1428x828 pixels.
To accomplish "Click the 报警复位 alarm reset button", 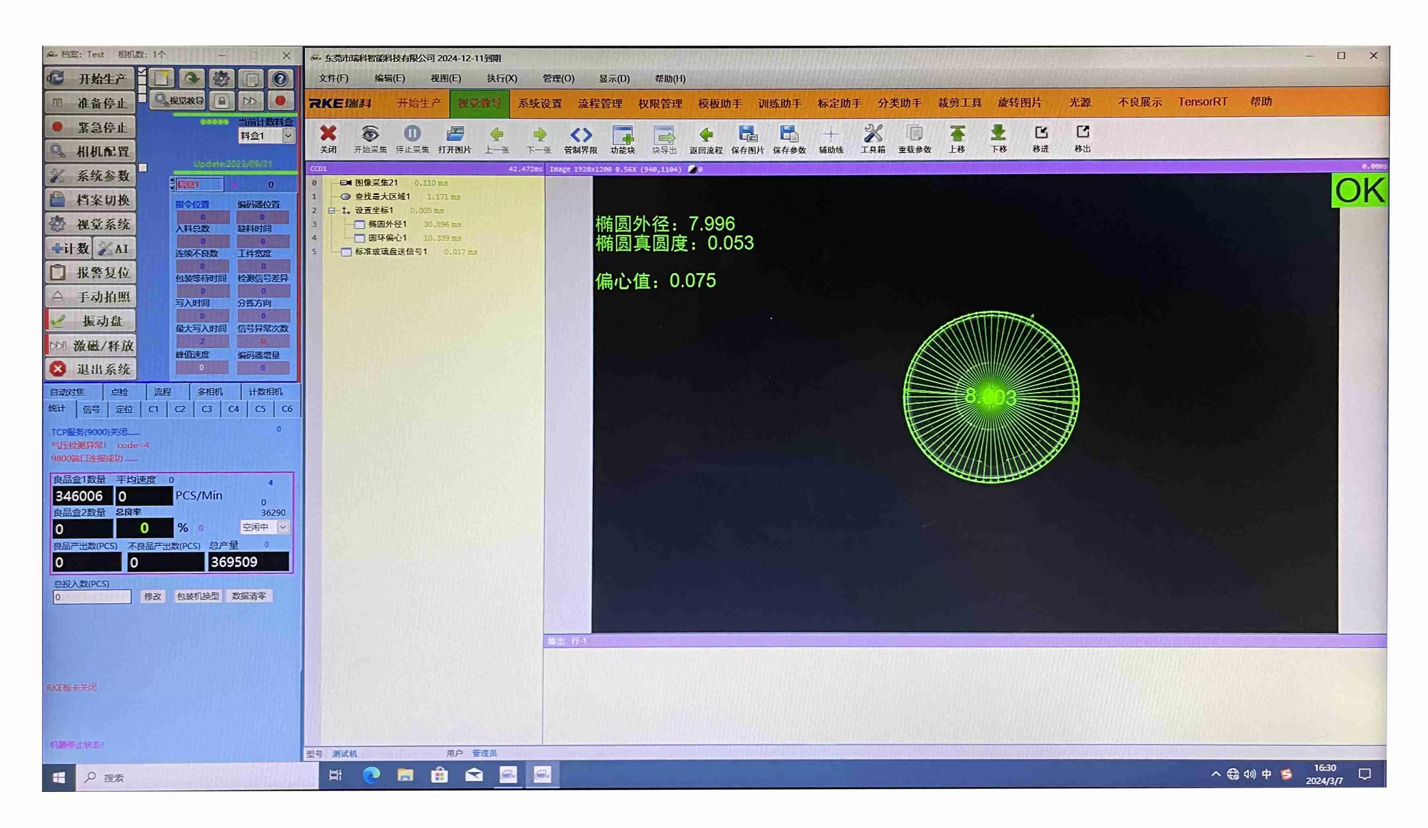I will click(90, 272).
